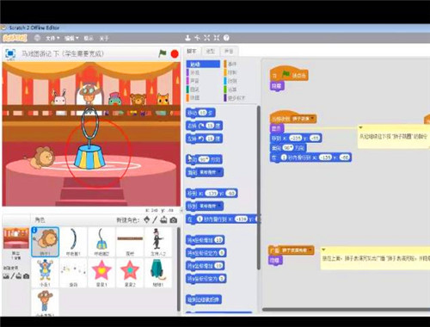Image resolution: width=430 pixels, height=327 pixels.
Task: Open camera to create new sprite
Action: click(174, 220)
